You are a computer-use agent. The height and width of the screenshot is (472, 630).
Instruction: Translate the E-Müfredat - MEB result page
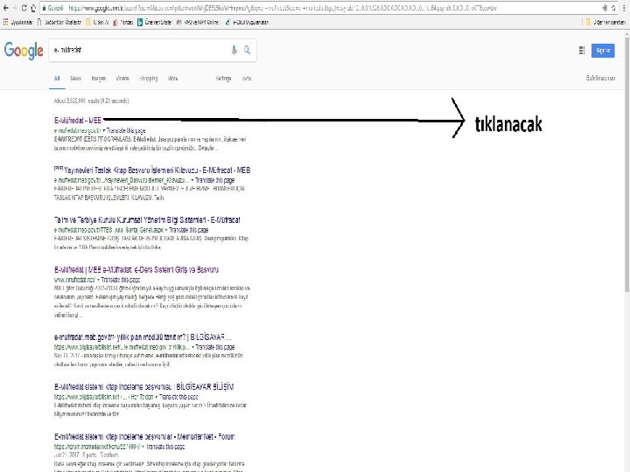click(x=126, y=131)
